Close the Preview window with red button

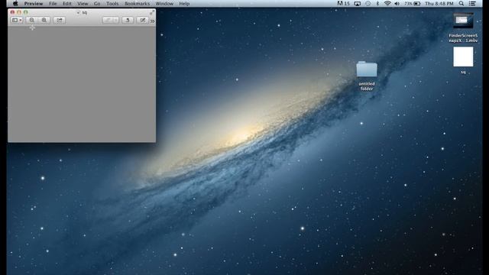12,12
